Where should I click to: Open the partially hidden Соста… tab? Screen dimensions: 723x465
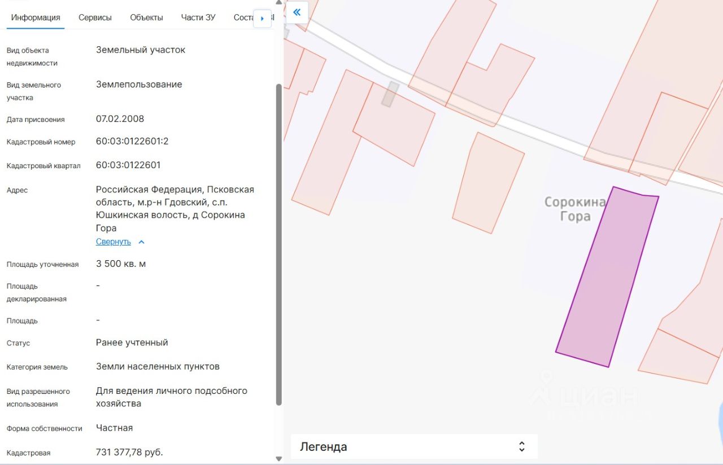[243, 17]
